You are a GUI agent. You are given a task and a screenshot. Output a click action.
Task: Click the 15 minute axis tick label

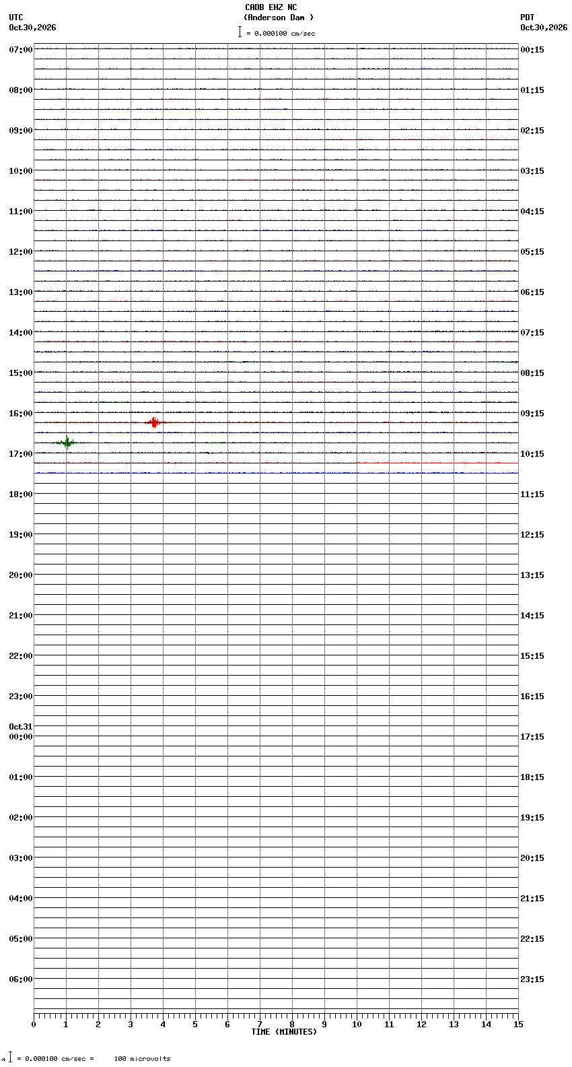pyautogui.click(x=518, y=1025)
